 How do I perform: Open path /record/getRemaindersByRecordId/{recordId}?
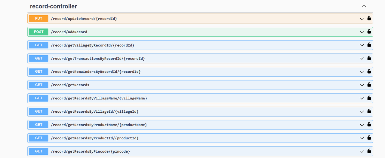[96, 71]
